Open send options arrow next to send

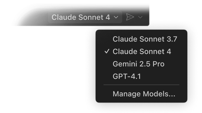(x=140, y=18)
